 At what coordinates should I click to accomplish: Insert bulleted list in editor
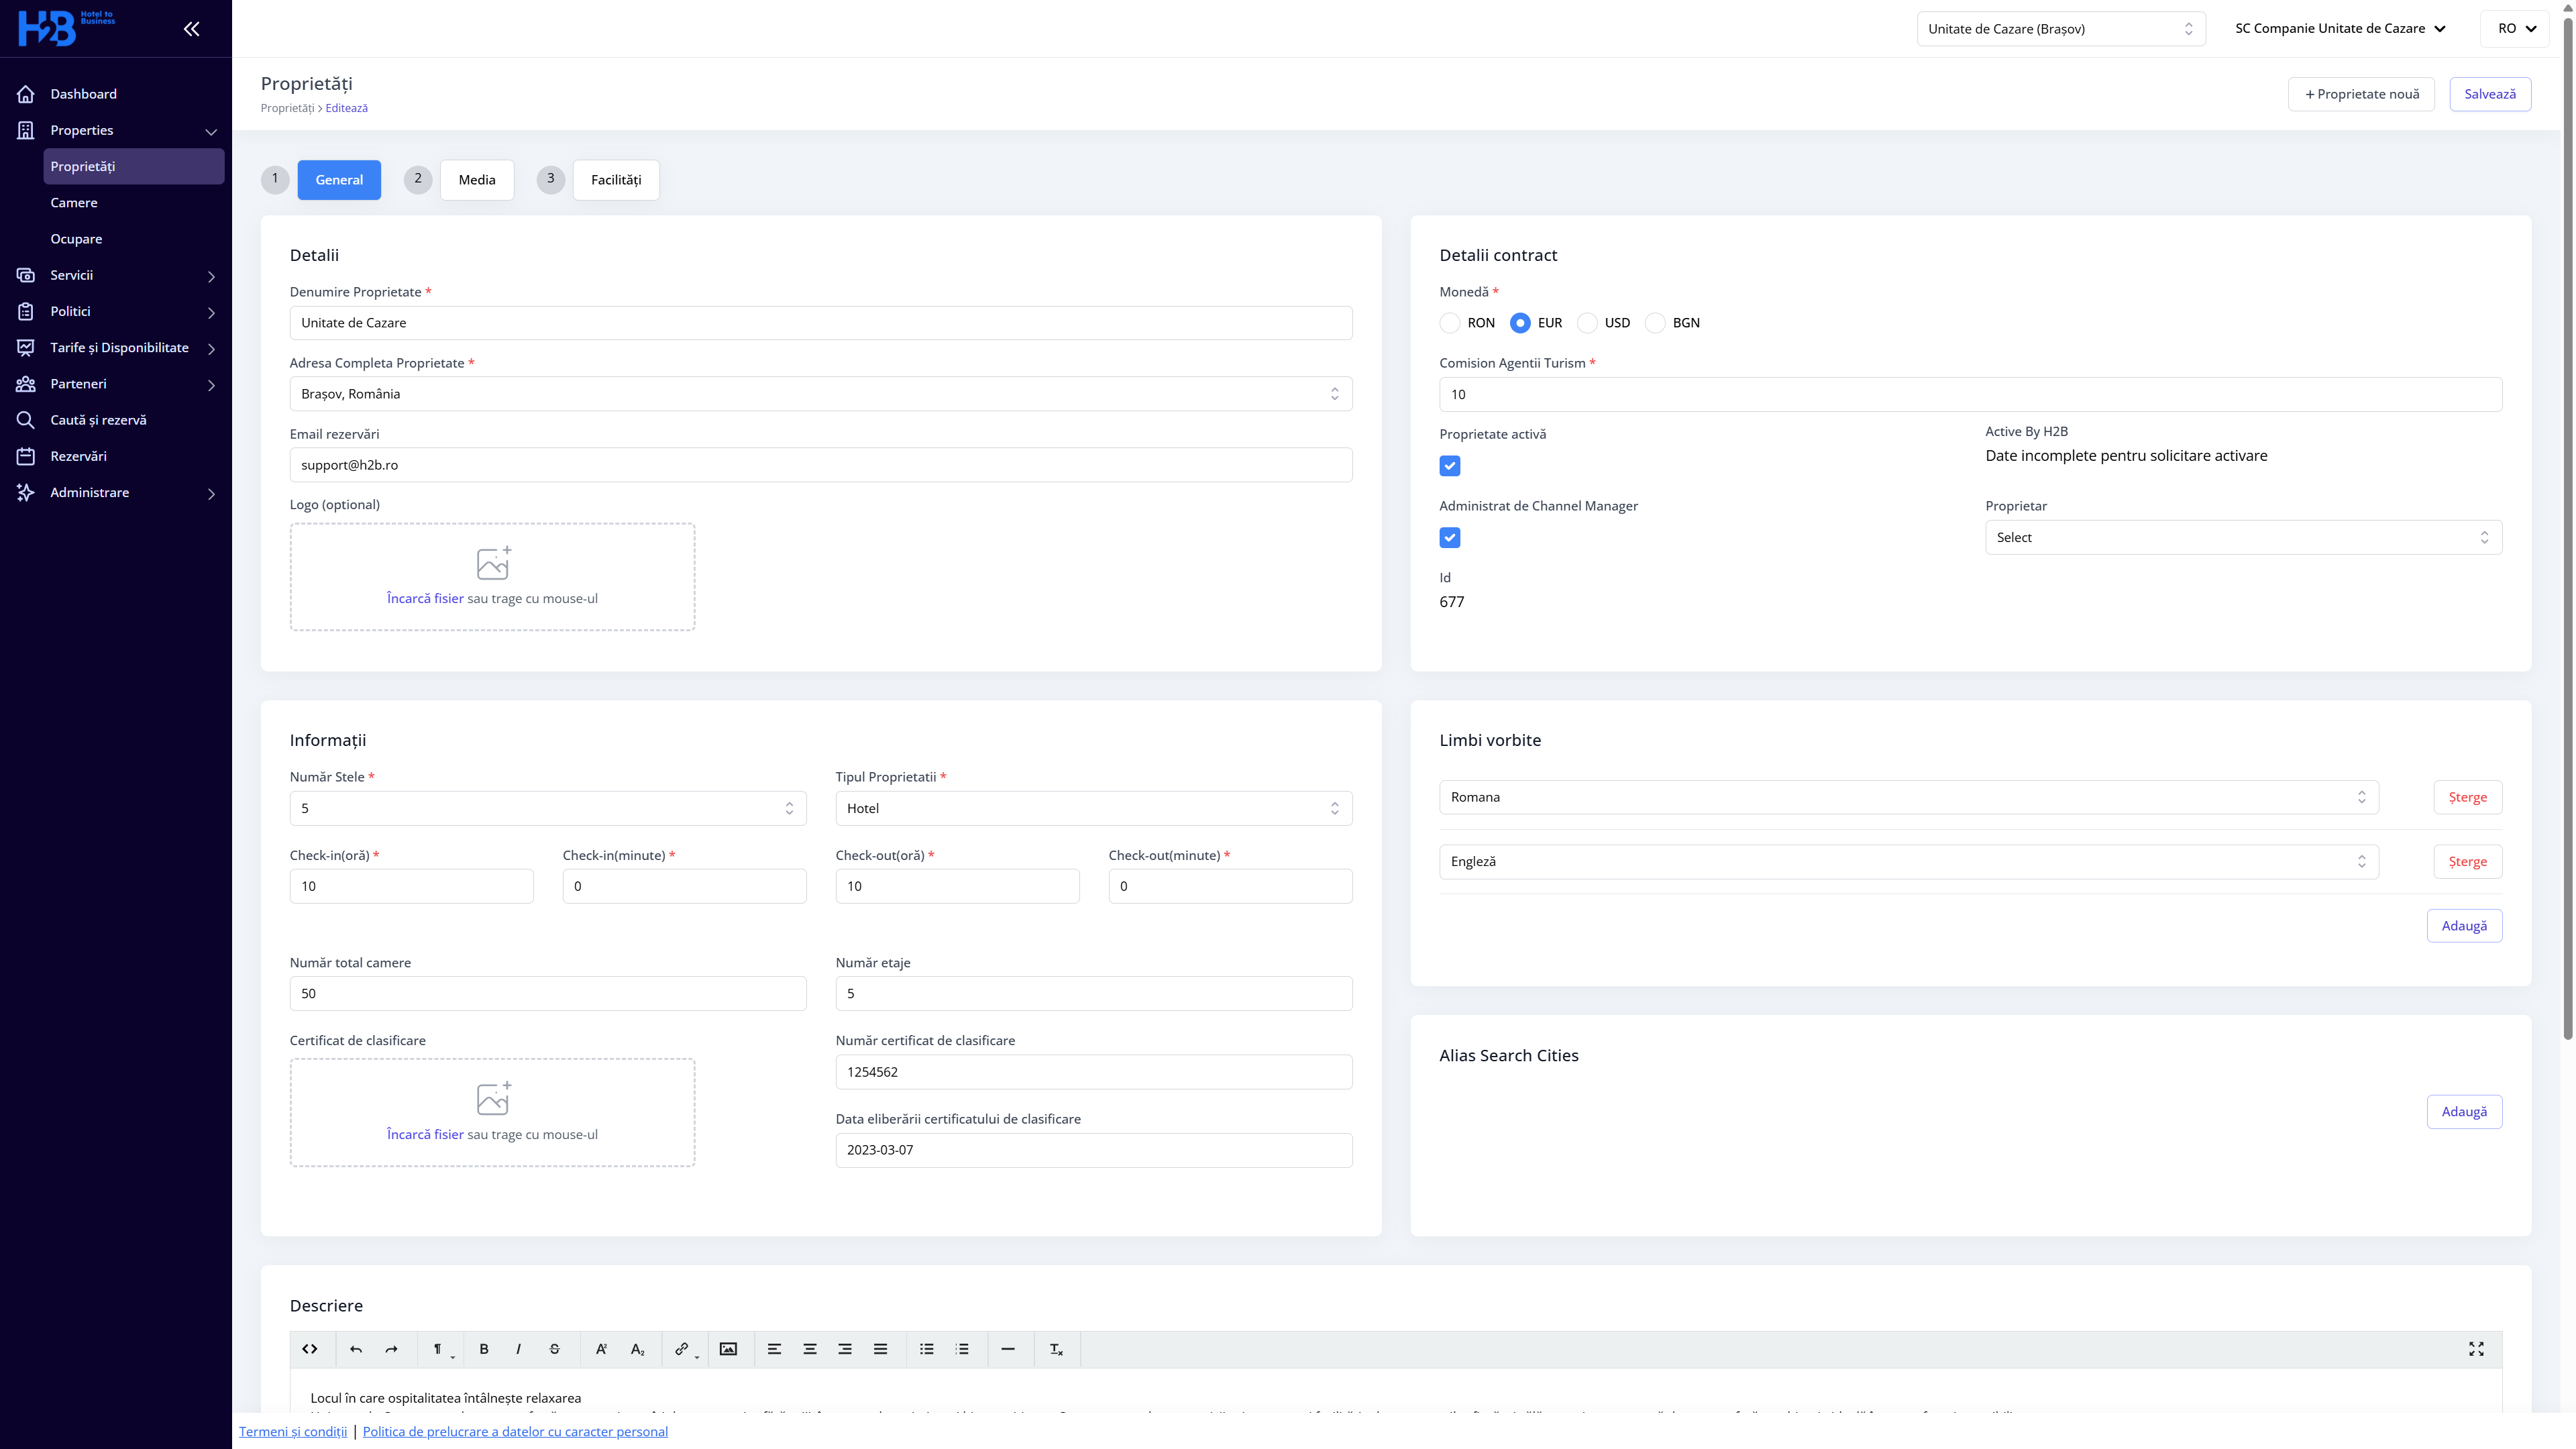pyautogui.click(x=927, y=1349)
